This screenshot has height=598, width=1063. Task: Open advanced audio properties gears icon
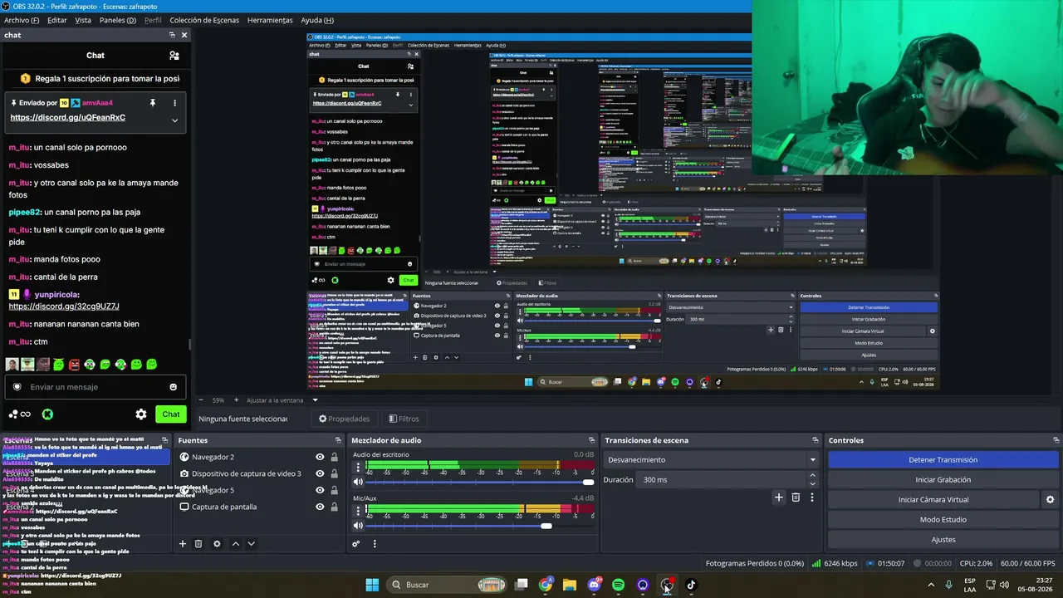coord(356,544)
